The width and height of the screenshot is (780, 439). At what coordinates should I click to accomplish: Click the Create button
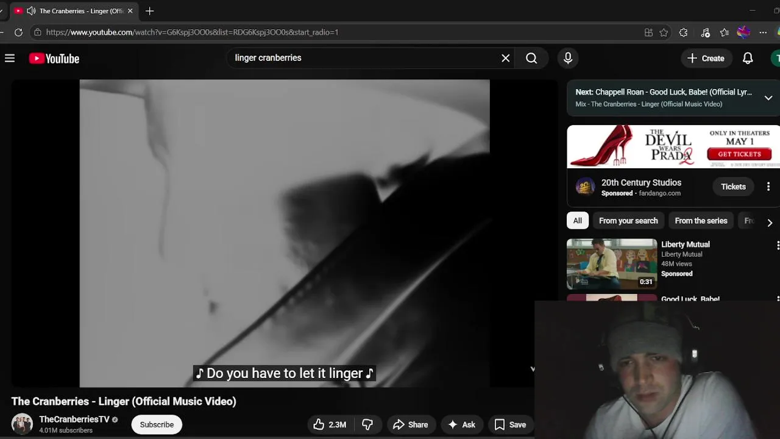point(706,59)
